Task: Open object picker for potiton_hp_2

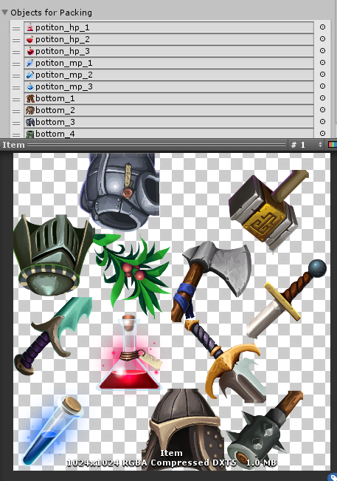Action: point(322,39)
